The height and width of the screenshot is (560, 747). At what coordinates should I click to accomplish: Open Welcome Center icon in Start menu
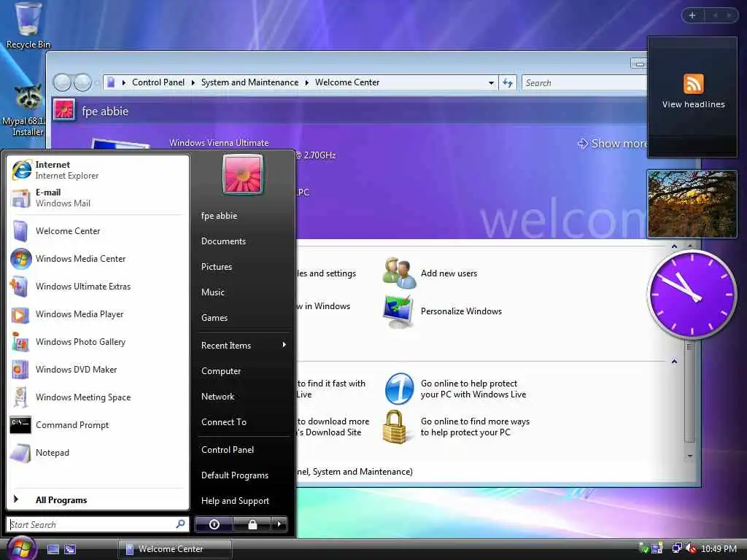(20, 231)
